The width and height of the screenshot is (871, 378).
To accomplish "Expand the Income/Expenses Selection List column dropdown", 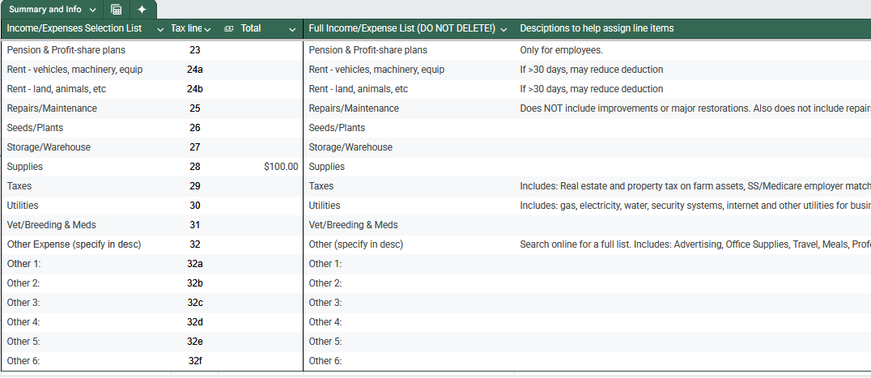I will tap(159, 29).
